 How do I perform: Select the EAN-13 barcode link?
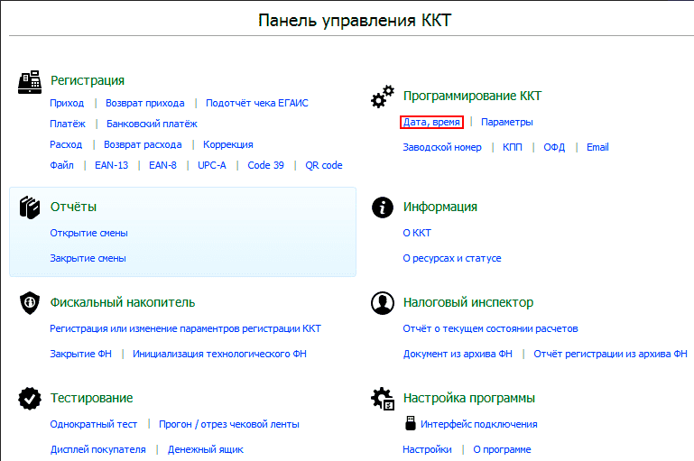112,165
